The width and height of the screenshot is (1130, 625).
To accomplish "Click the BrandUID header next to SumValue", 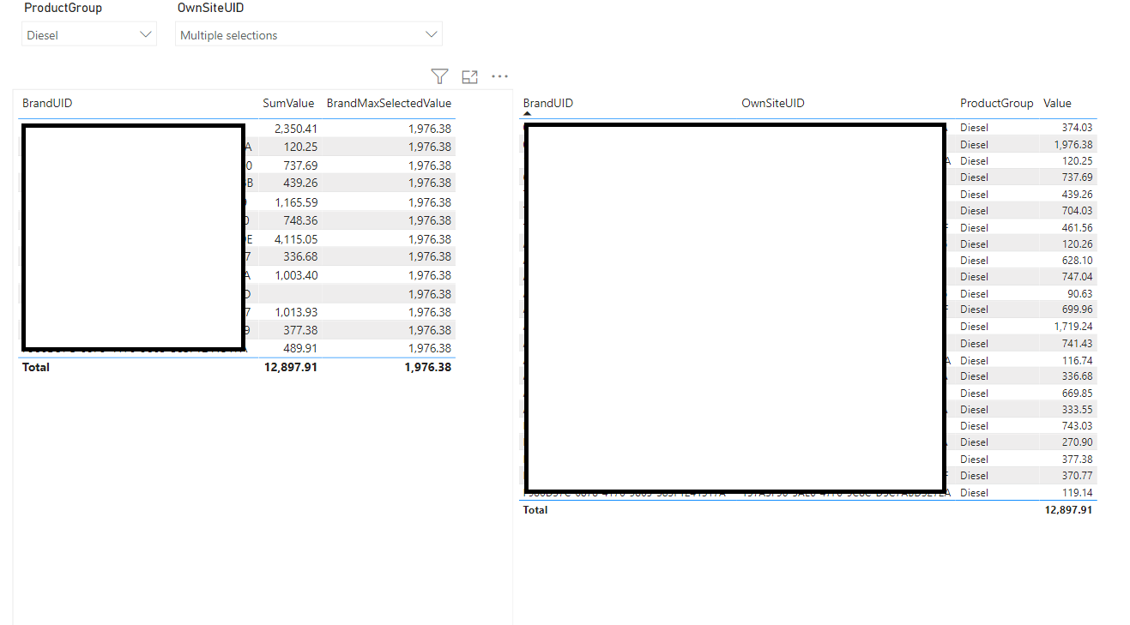I will pyautogui.click(x=47, y=103).
